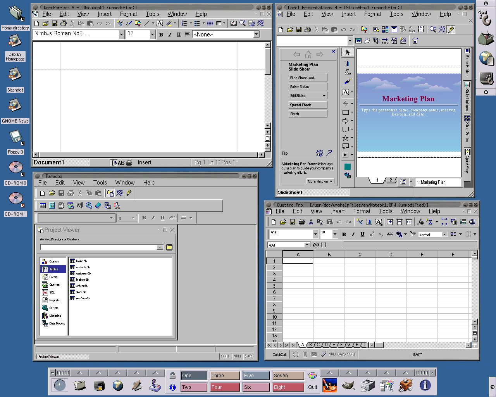Toggle underline in WordPerfect

tap(179, 35)
